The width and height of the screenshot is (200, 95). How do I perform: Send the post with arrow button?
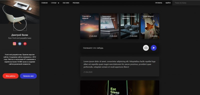[154, 48]
